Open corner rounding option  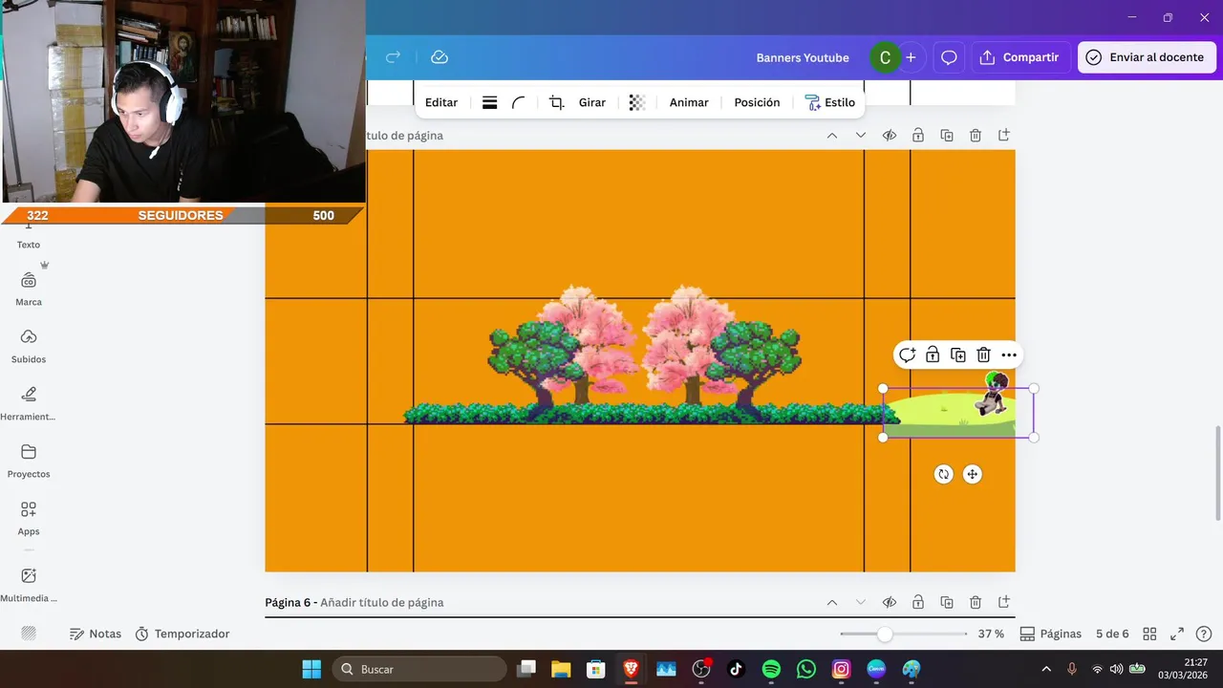519,102
